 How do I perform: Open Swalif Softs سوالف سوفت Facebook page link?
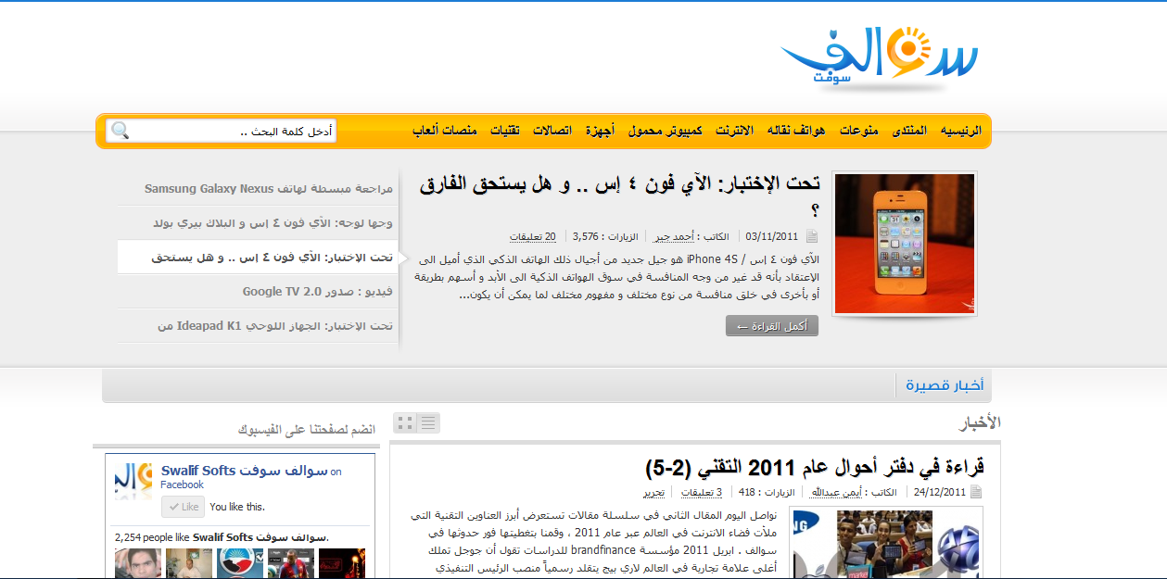tap(245, 471)
